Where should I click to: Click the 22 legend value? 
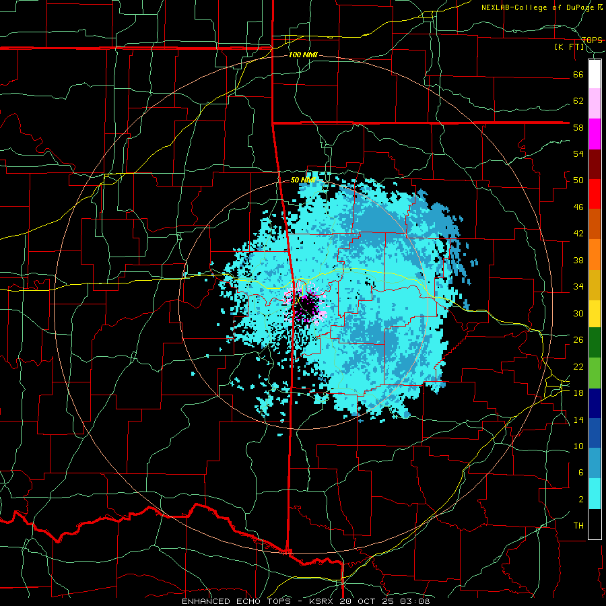click(x=578, y=366)
